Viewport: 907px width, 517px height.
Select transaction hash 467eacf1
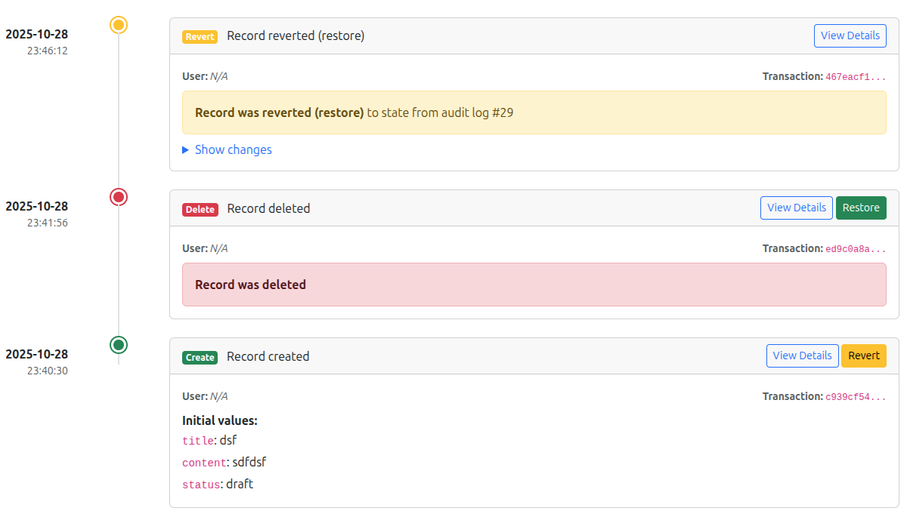pyautogui.click(x=856, y=77)
